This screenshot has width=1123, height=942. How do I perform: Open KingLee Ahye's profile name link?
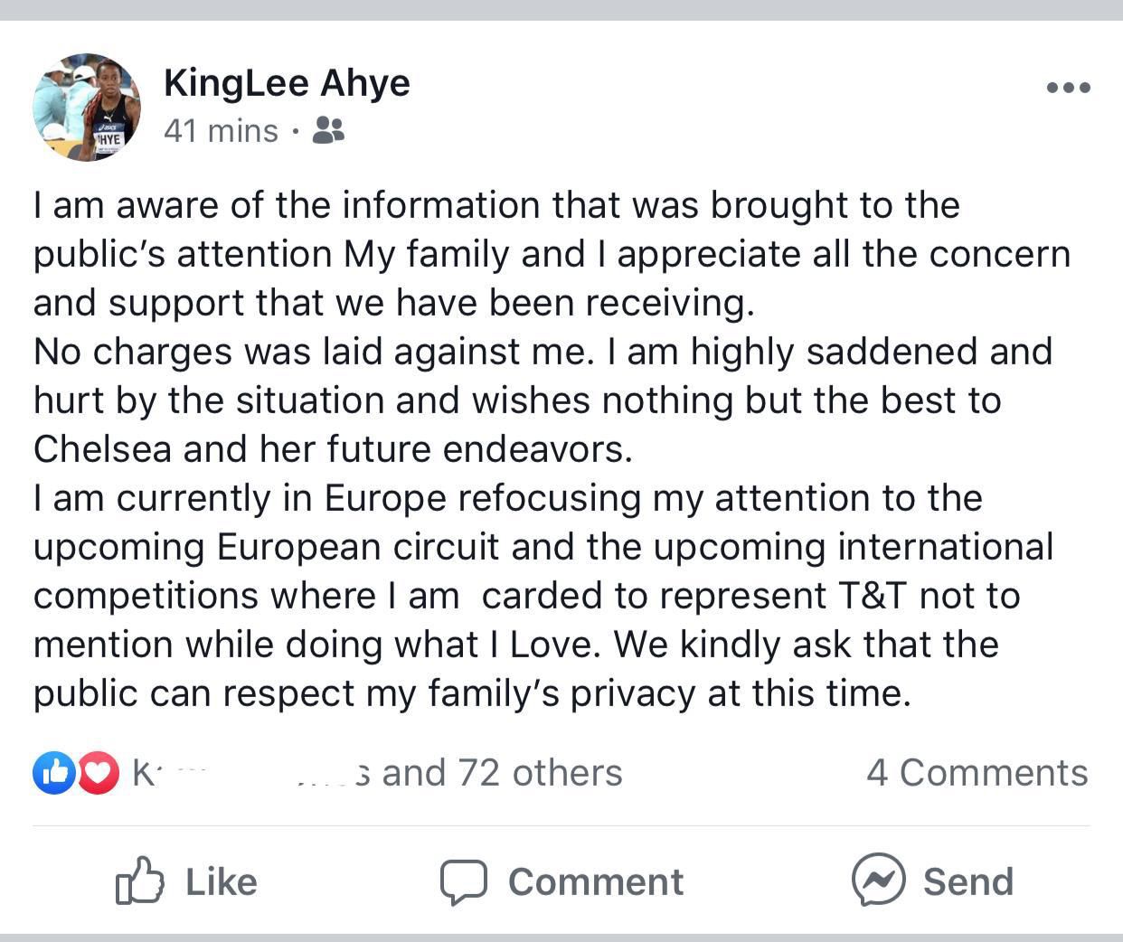coord(287,83)
